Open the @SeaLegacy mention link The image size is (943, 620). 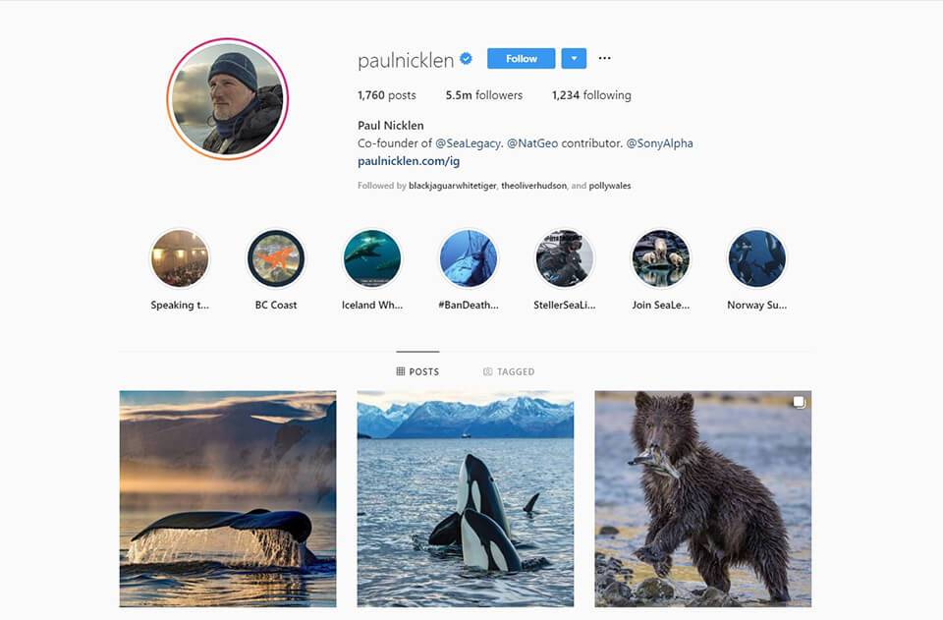[468, 143]
